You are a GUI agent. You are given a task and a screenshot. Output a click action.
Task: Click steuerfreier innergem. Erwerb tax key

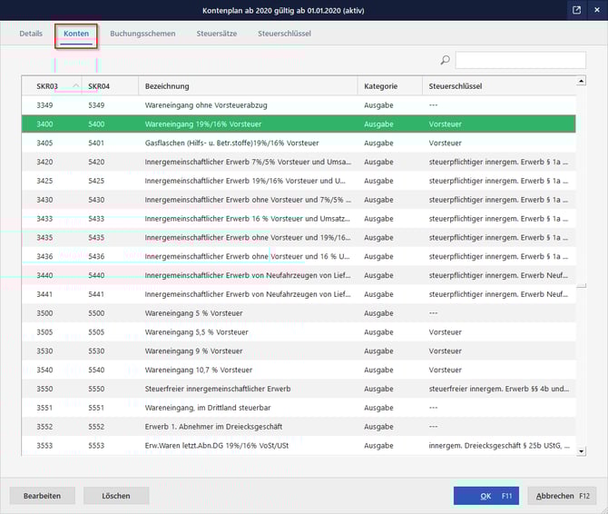[x=499, y=389]
